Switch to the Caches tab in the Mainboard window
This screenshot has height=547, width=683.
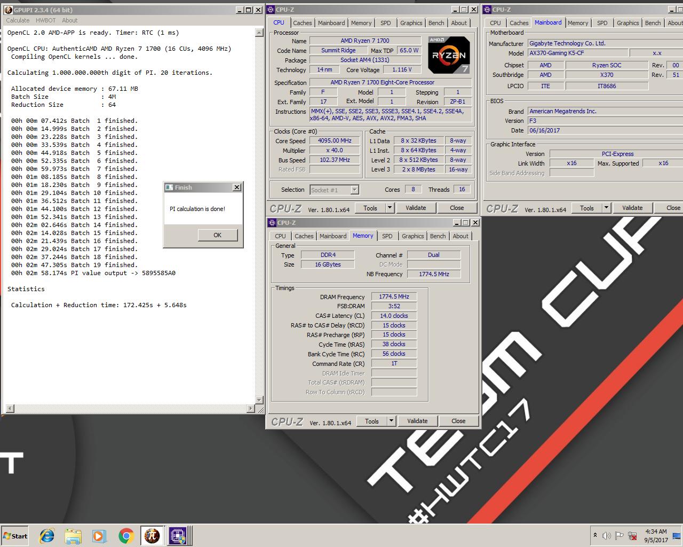(519, 23)
